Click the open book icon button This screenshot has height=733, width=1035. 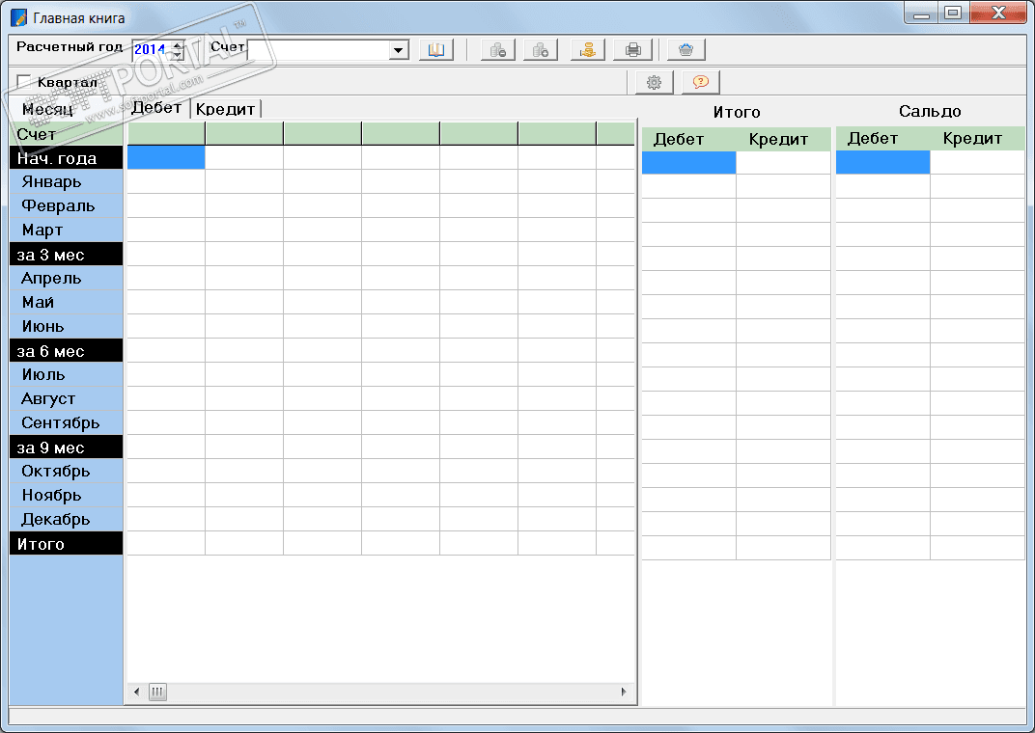coord(436,49)
